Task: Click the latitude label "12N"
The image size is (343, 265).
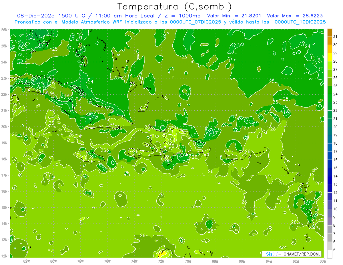Action: point(4,256)
